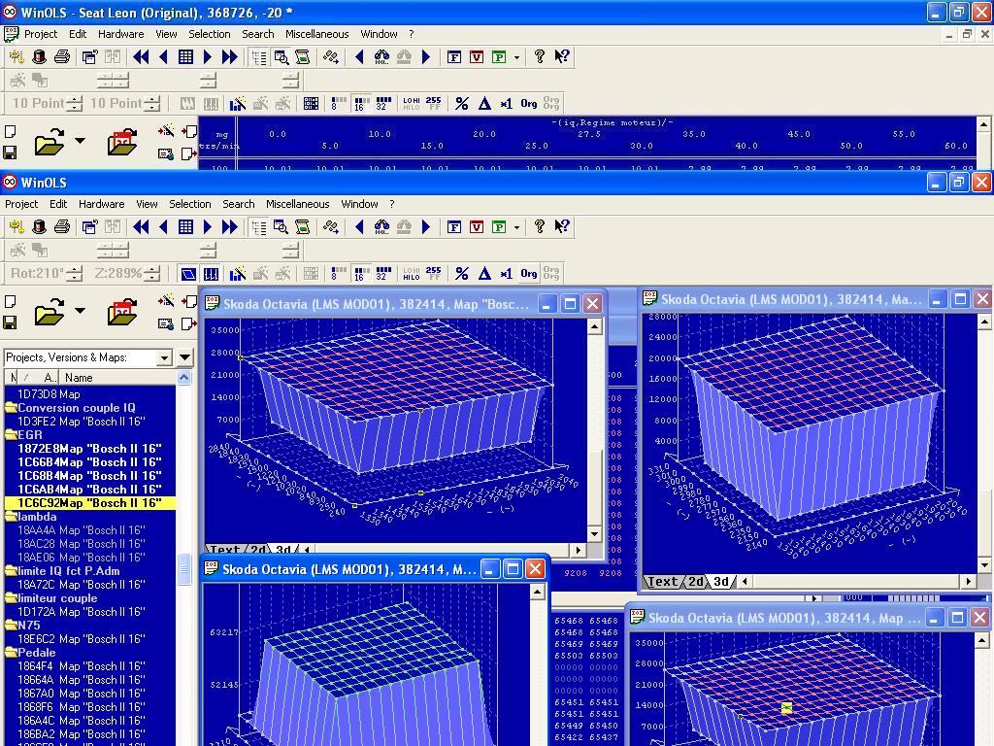Select the 1D73D8 Map entry in the tree

coord(49,394)
